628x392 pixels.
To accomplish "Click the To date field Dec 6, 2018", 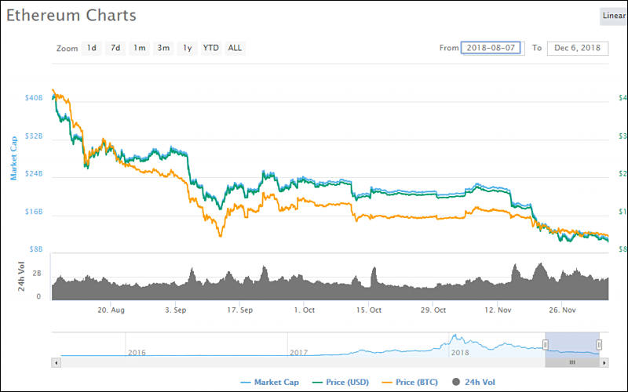I will pos(577,48).
